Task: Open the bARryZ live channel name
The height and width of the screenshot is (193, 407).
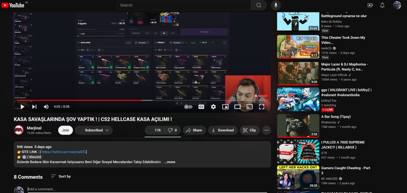Action: [x=329, y=101]
